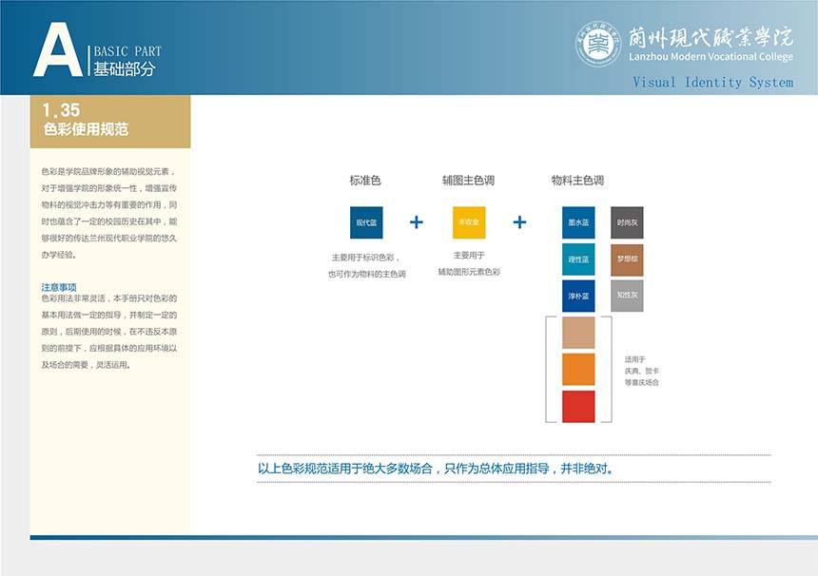Click the 注意事项 heading in sidebar
818x576 pixels.
click(59, 286)
